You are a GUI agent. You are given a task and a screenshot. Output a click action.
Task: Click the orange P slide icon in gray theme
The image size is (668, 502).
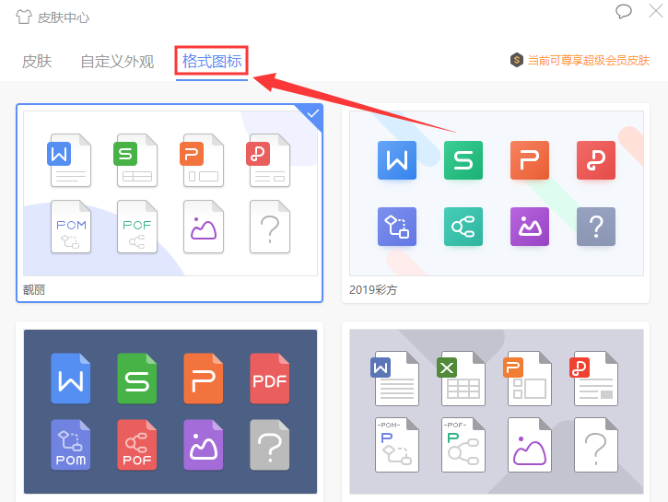point(528,379)
